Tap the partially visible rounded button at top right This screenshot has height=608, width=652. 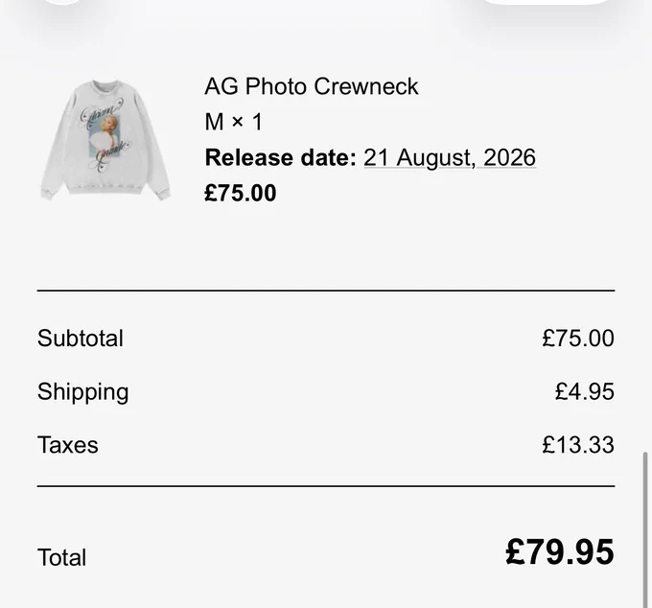click(546, 2)
